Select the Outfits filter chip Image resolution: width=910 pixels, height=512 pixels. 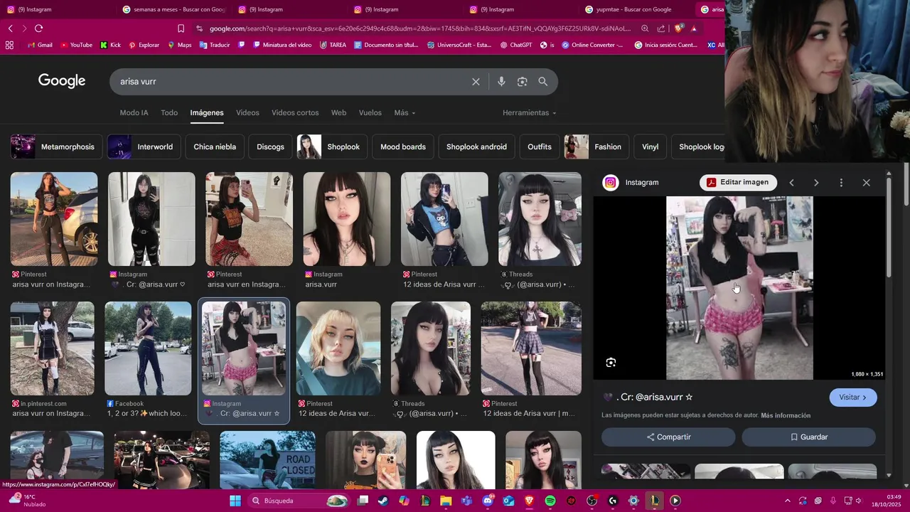pos(540,147)
